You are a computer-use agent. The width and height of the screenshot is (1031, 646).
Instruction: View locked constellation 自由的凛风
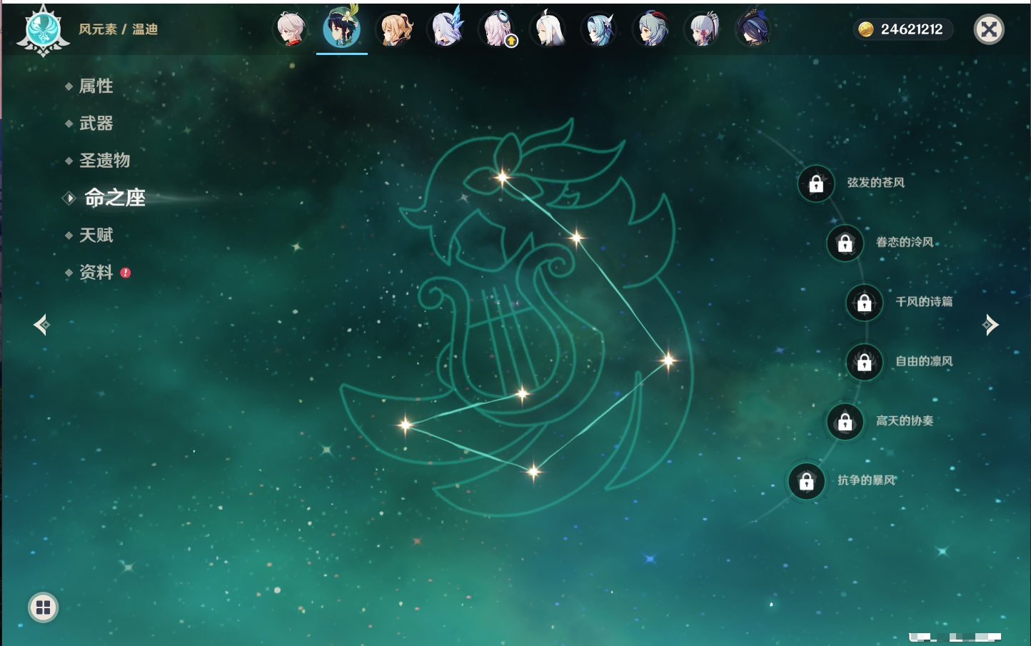click(864, 363)
